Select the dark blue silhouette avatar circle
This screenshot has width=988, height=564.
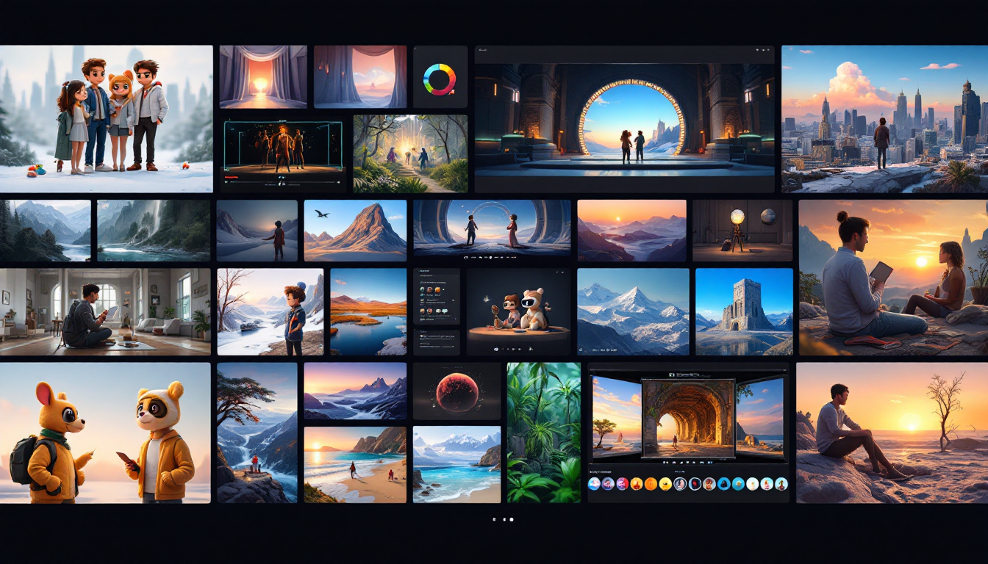pos(723,484)
